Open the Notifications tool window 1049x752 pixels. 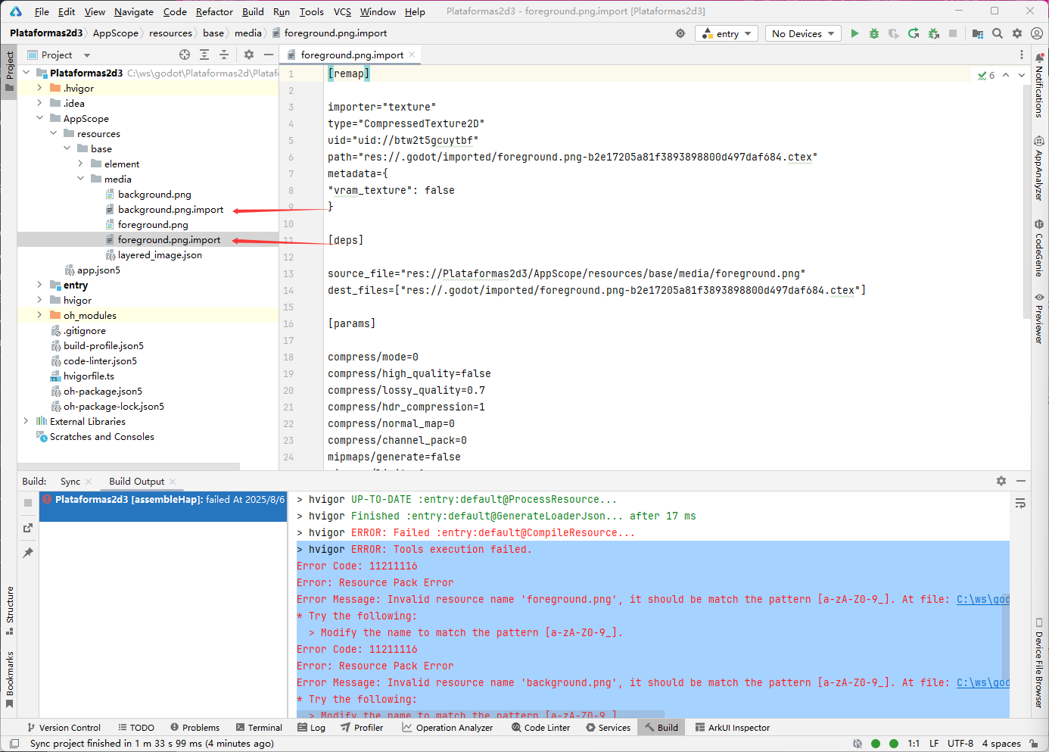[x=1040, y=86]
